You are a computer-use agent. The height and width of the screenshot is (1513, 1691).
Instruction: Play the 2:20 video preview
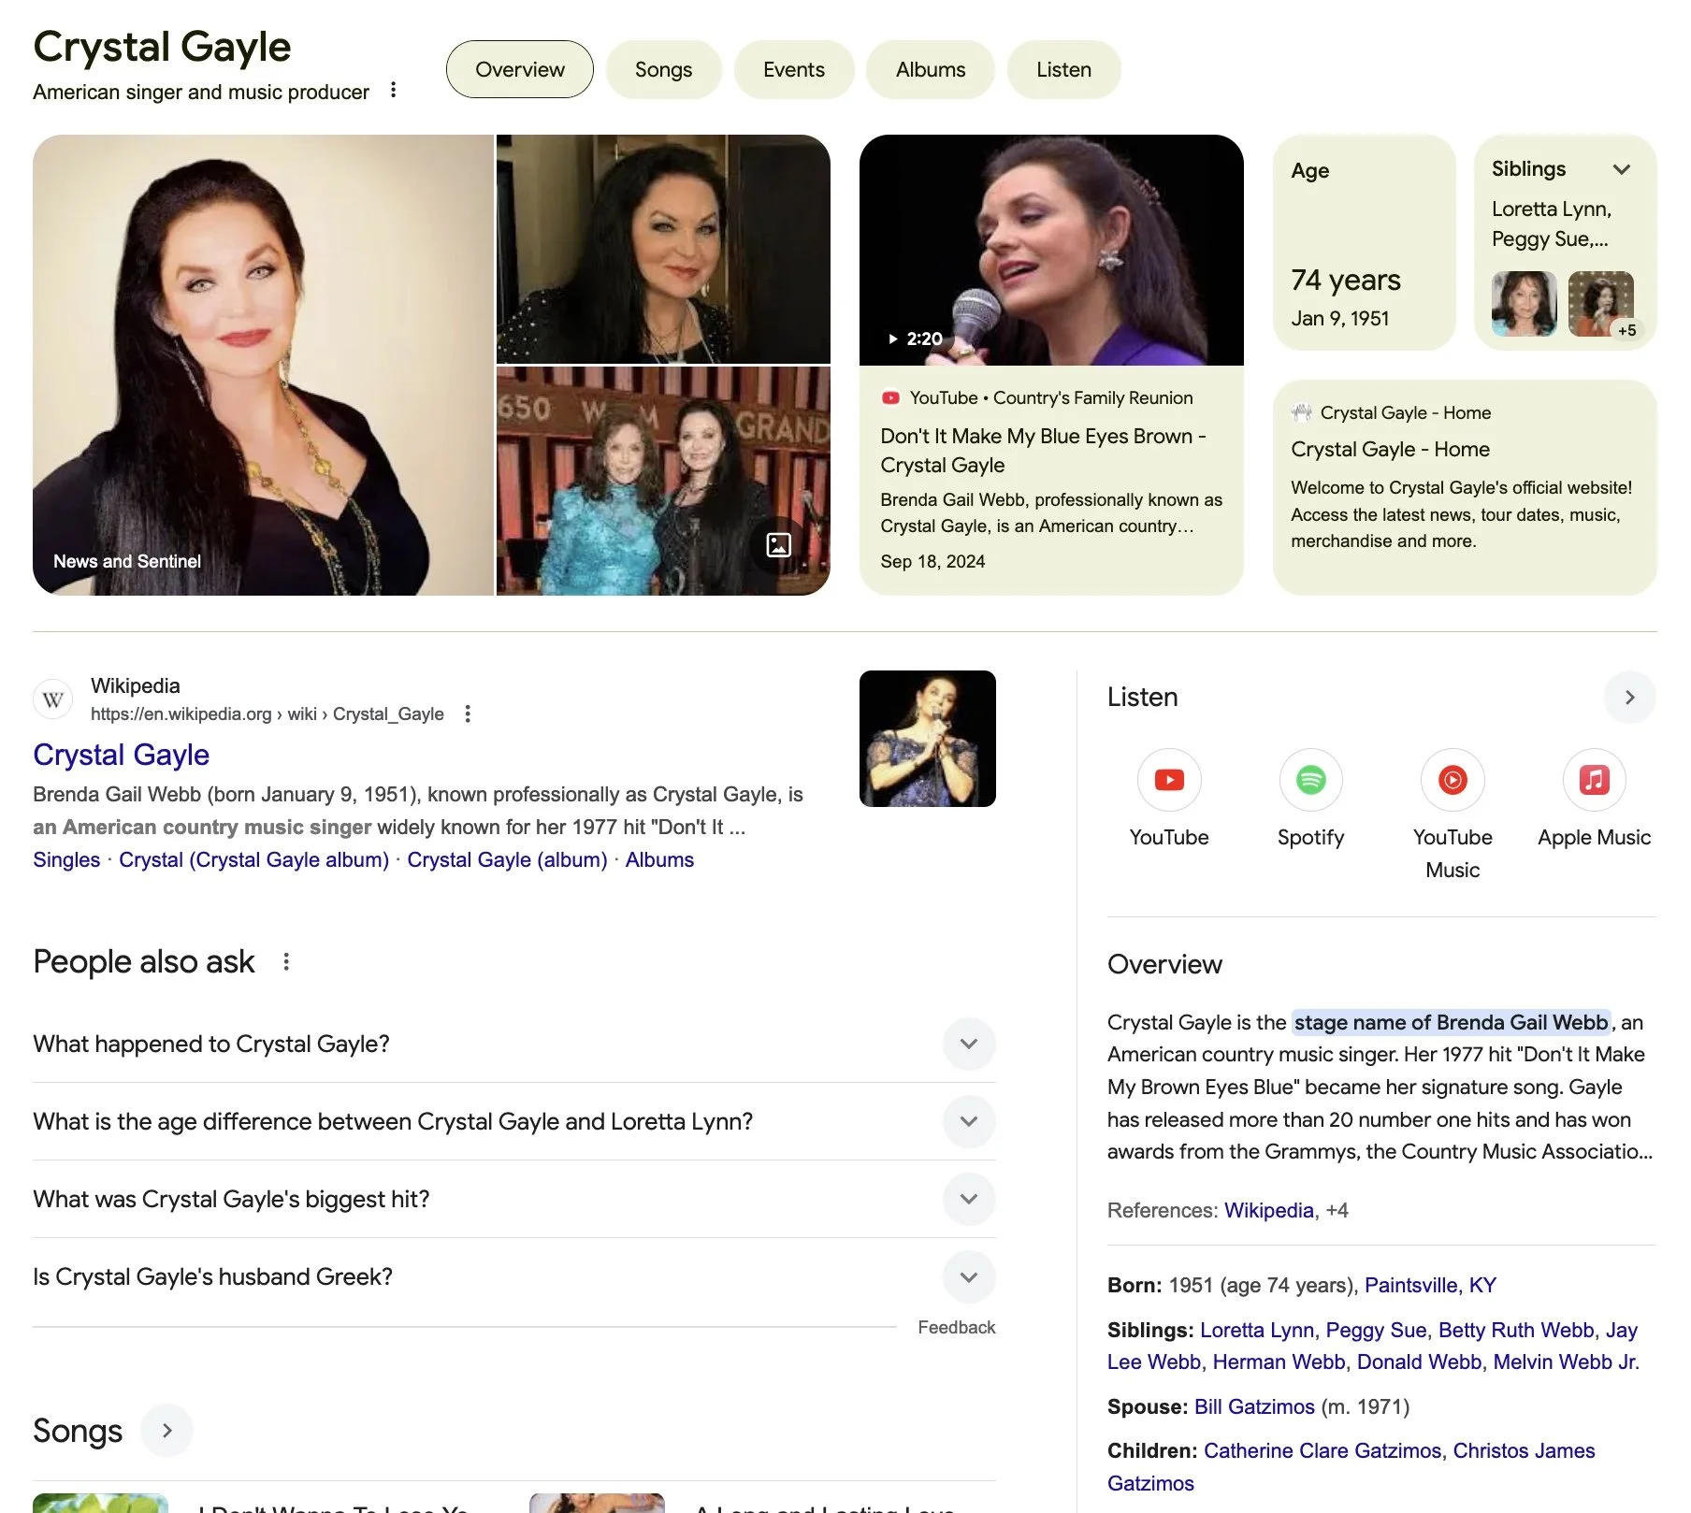pyautogui.click(x=1051, y=250)
